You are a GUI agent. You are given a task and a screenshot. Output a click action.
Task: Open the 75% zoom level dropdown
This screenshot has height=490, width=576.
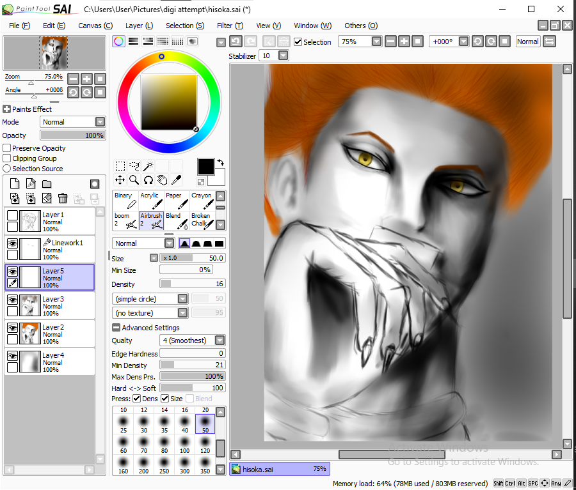click(x=376, y=42)
